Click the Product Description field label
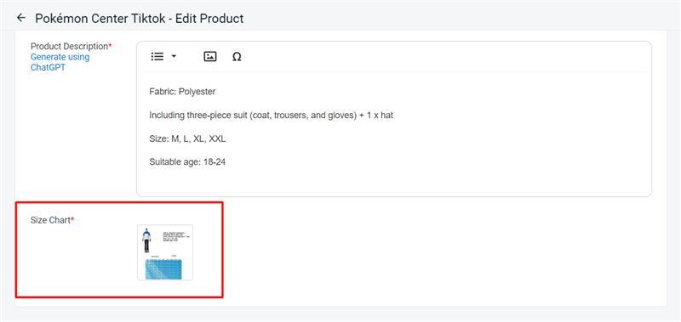681x322 pixels. pos(71,46)
